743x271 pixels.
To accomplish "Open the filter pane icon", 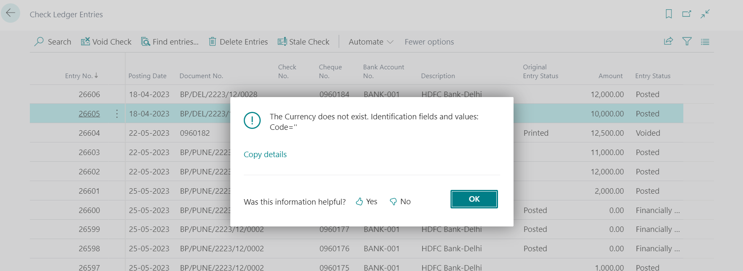I will 687,42.
